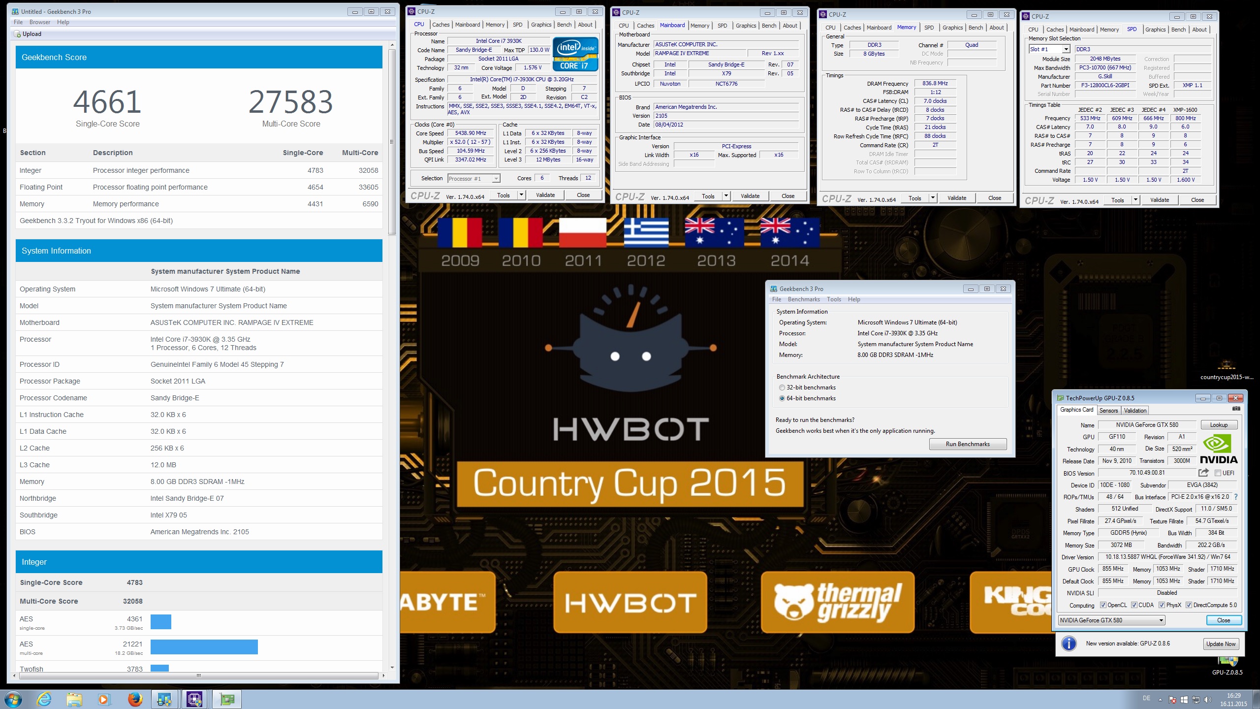Click Close in the Memory CPU-Z window
The height and width of the screenshot is (709, 1260).
click(x=995, y=198)
